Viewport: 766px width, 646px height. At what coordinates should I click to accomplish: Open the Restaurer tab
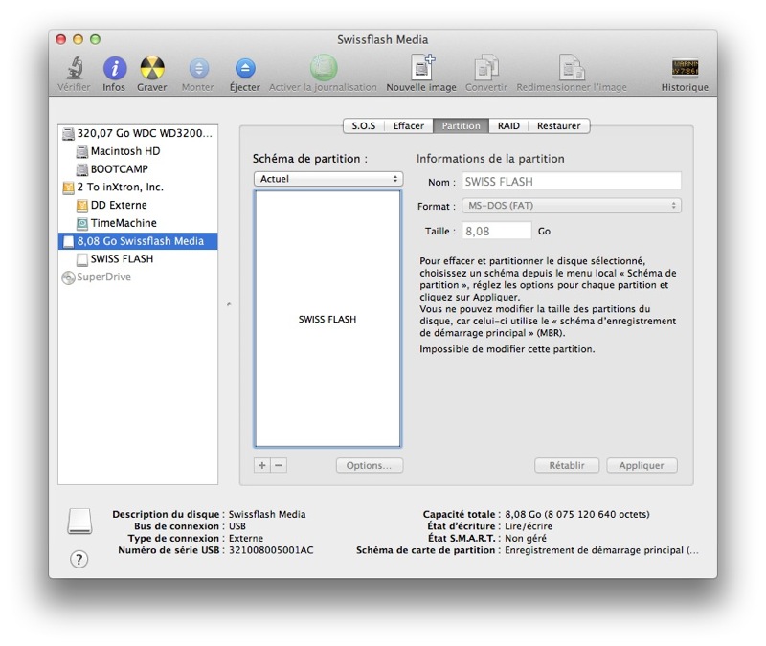(x=558, y=126)
